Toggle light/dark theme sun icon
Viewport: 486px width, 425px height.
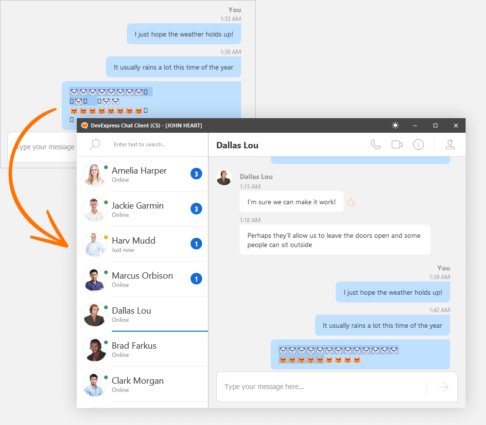click(396, 125)
